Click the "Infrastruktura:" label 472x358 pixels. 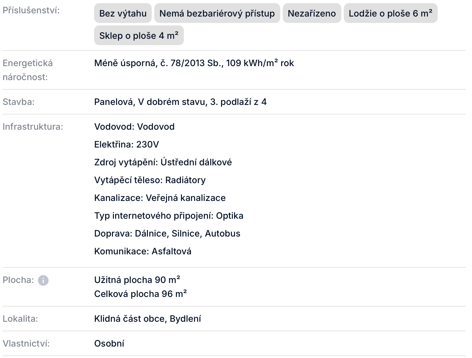coord(33,127)
